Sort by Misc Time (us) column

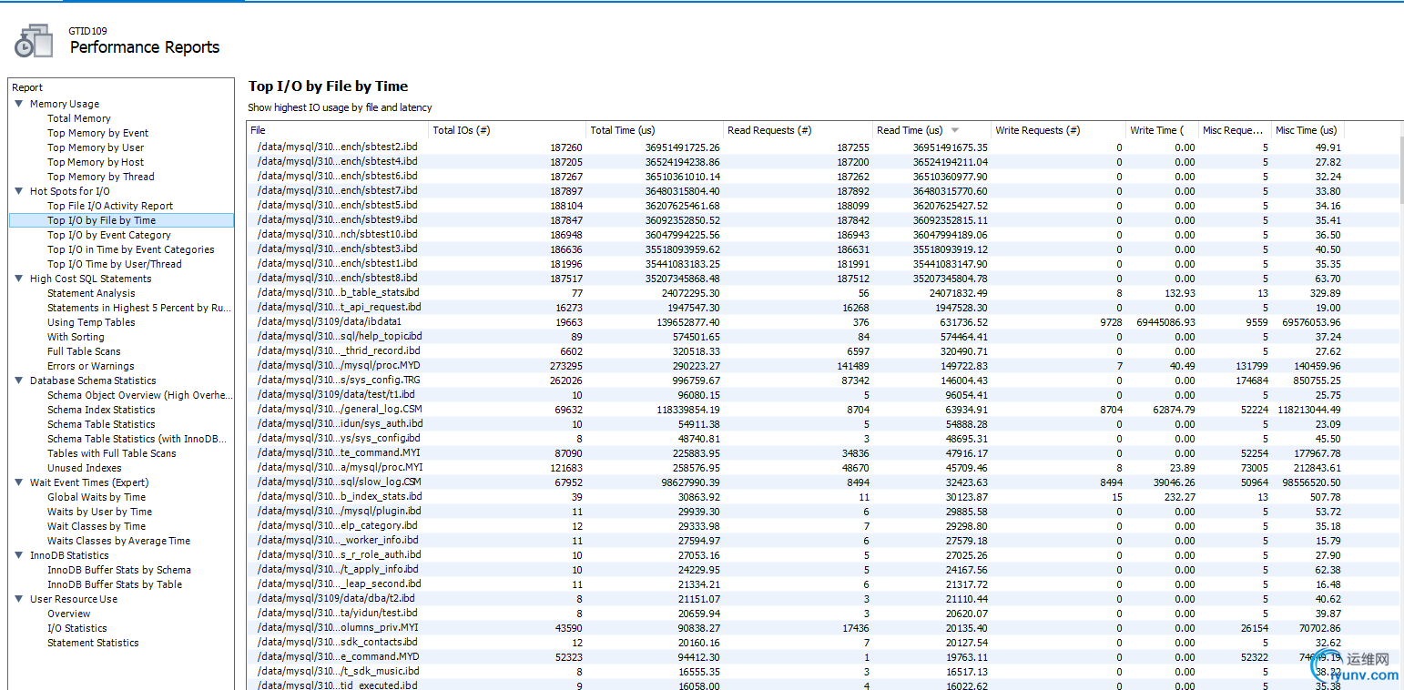pos(1307,130)
